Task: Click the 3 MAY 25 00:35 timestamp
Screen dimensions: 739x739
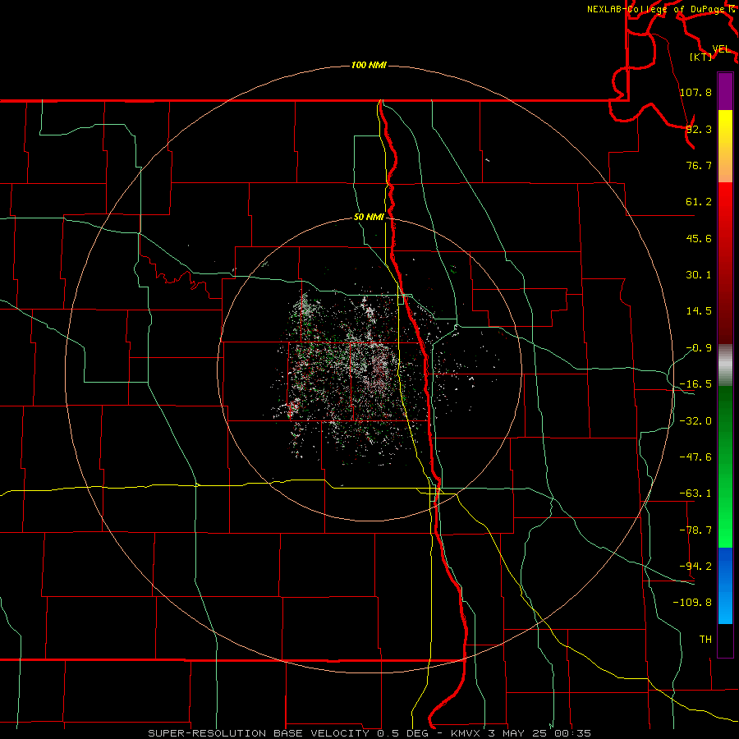Action: pos(539,733)
